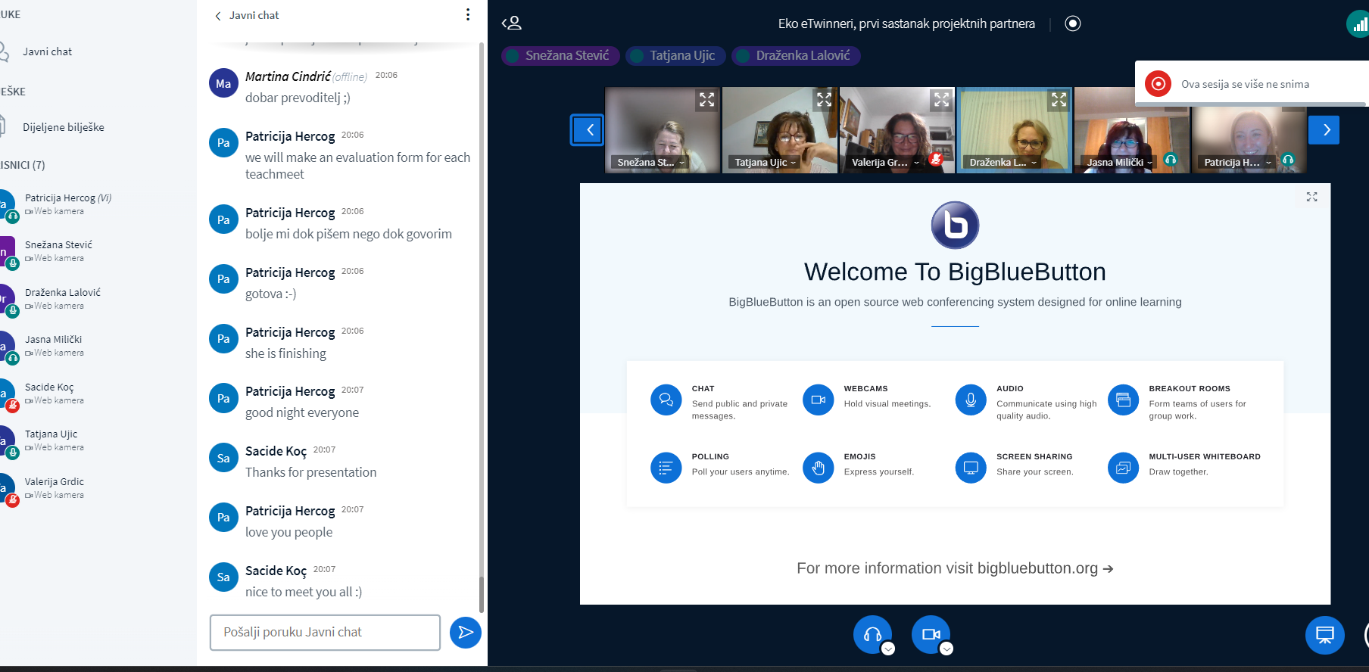1369x672 pixels.
Task: Maximize Snežana Stević's webcam to fullscreen
Action: [x=706, y=100]
